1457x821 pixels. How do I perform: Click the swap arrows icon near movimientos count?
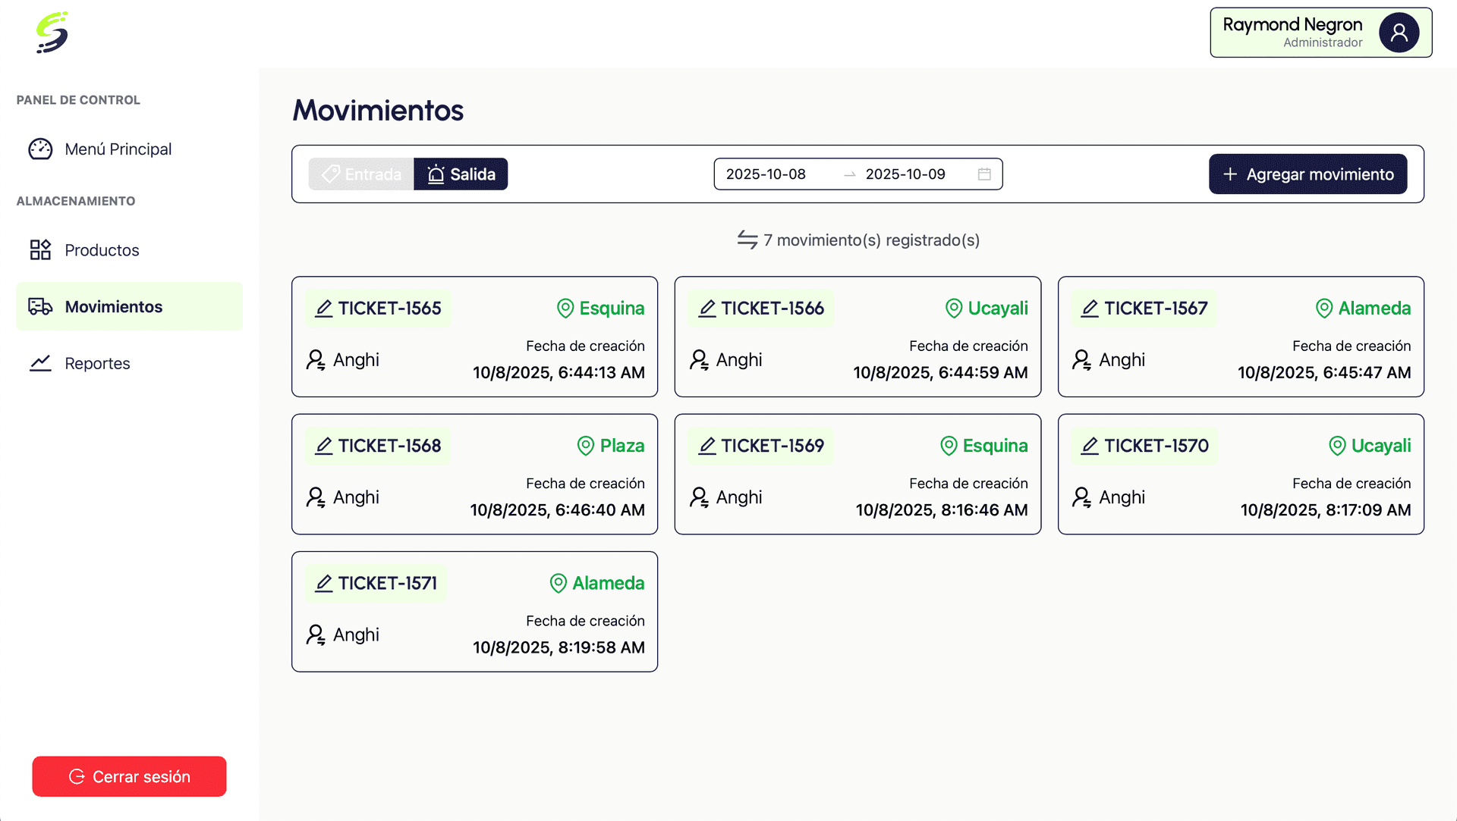(x=747, y=240)
